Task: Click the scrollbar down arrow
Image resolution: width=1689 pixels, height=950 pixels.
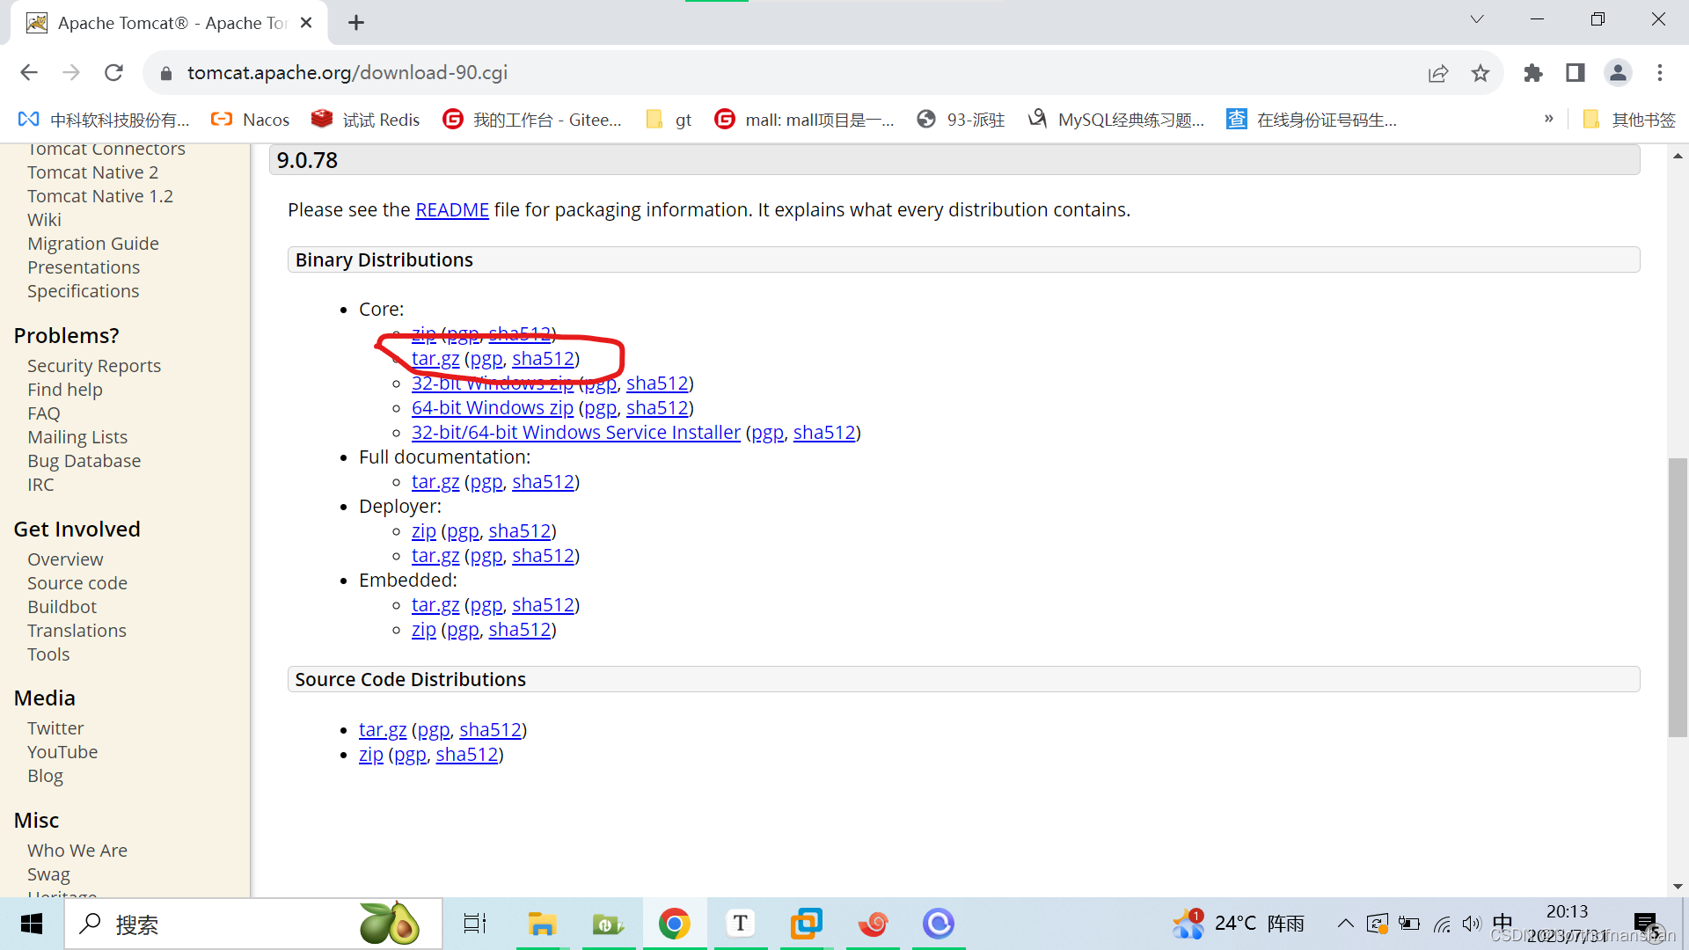Action: (1678, 887)
